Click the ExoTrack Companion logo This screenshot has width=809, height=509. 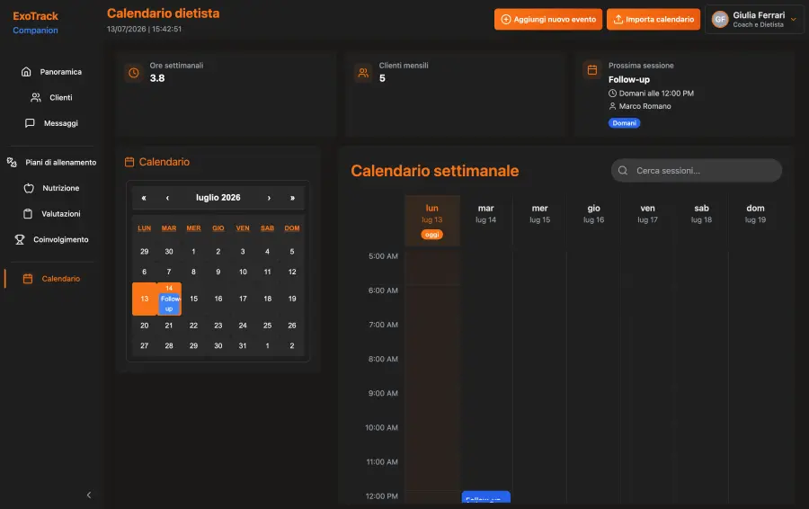tap(36, 22)
